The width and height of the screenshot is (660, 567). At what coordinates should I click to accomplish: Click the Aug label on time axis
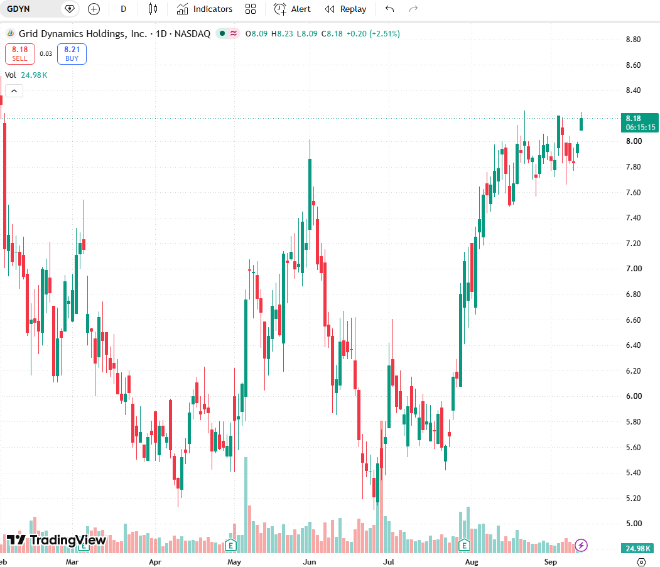[x=472, y=562]
